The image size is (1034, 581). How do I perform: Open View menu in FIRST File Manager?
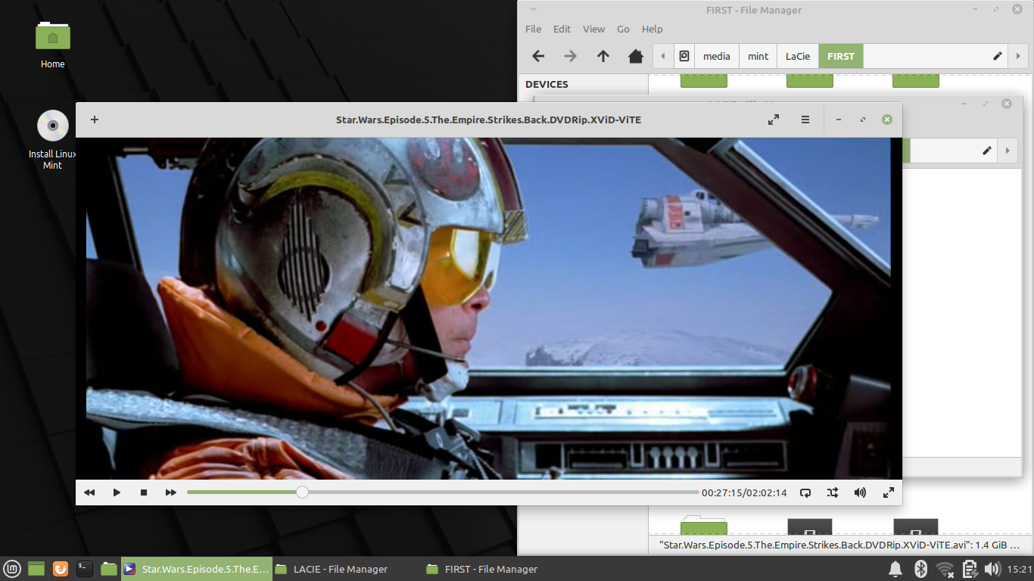point(593,29)
